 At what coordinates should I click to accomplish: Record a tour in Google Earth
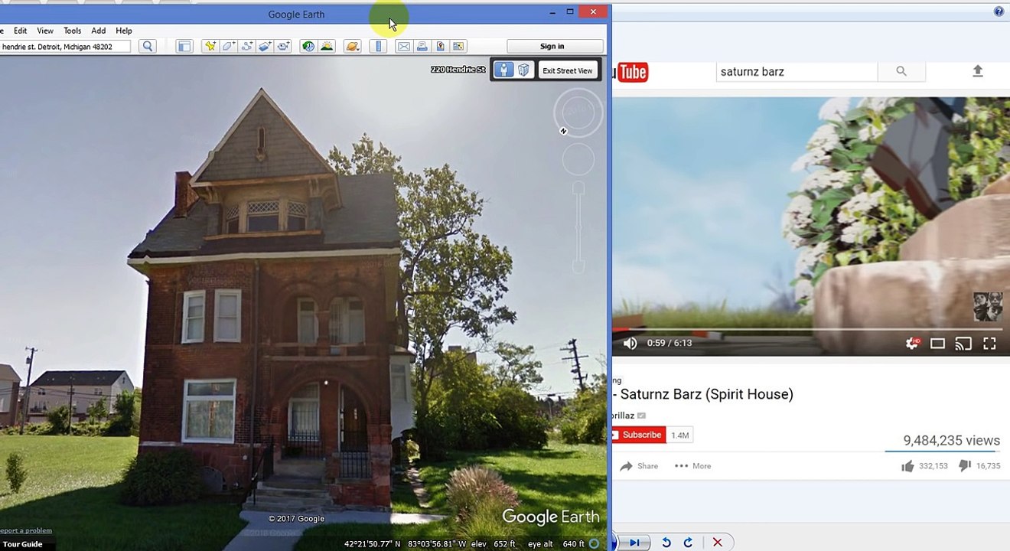pos(283,47)
